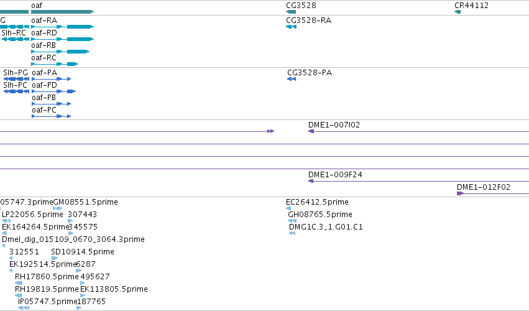
Task: Click the DMG1C.3_1.G01.C1 feature label
Action: [x=326, y=227]
